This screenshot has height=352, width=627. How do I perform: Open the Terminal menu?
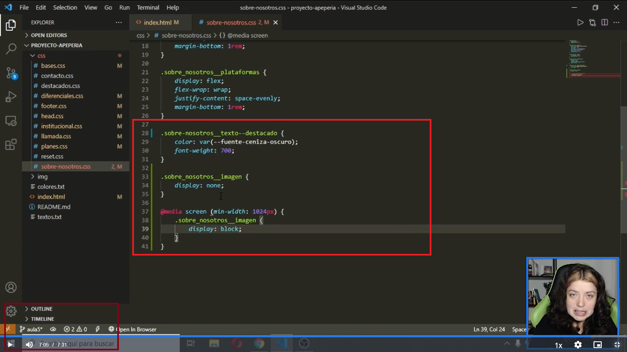coord(148,7)
